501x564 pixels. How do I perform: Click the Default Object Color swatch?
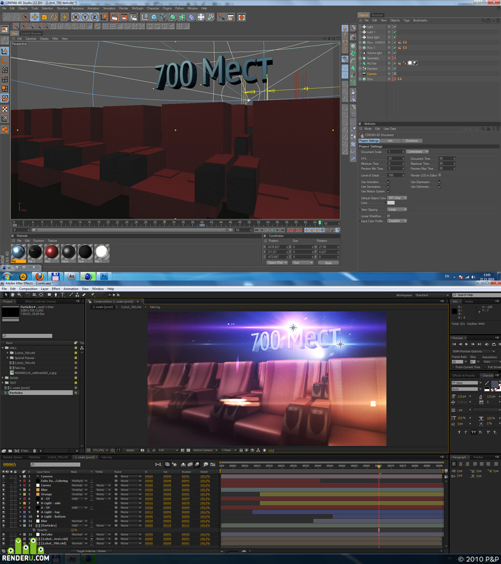coord(391,203)
